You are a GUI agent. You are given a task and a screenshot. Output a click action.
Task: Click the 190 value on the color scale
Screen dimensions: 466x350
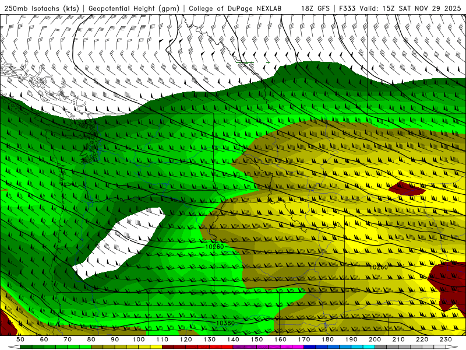click(x=351, y=339)
